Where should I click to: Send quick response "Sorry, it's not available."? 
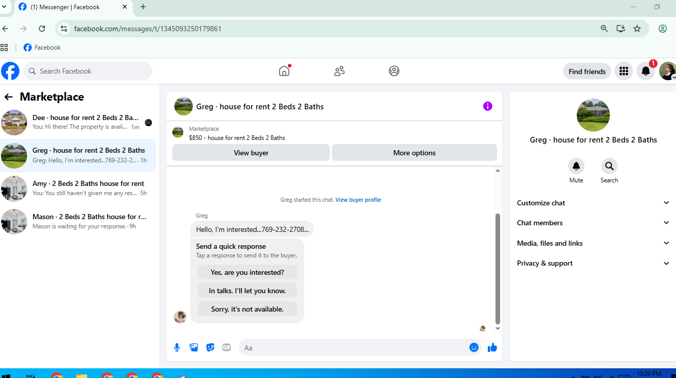[x=247, y=309]
